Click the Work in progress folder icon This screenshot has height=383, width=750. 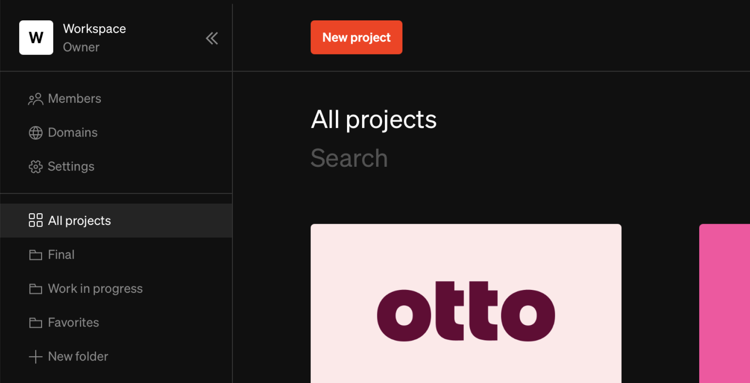pos(36,288)
